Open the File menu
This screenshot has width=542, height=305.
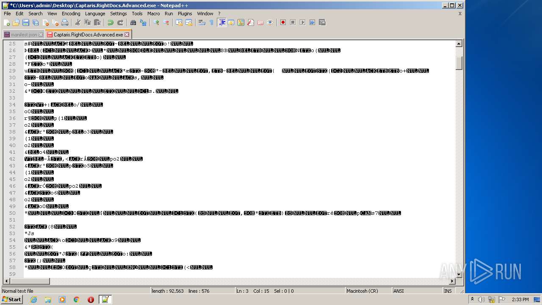7,14
